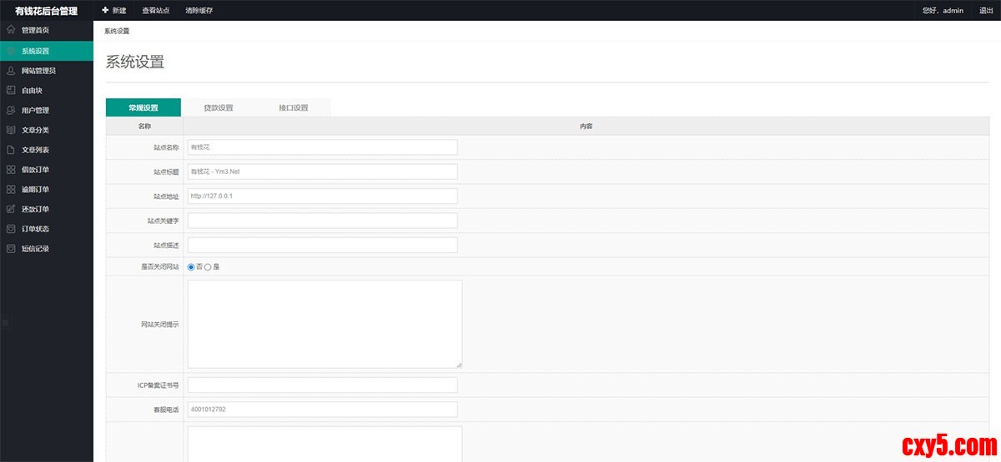Click the sidebar collapse handle on left edge

pyautogui.click(x=4, y=322)
